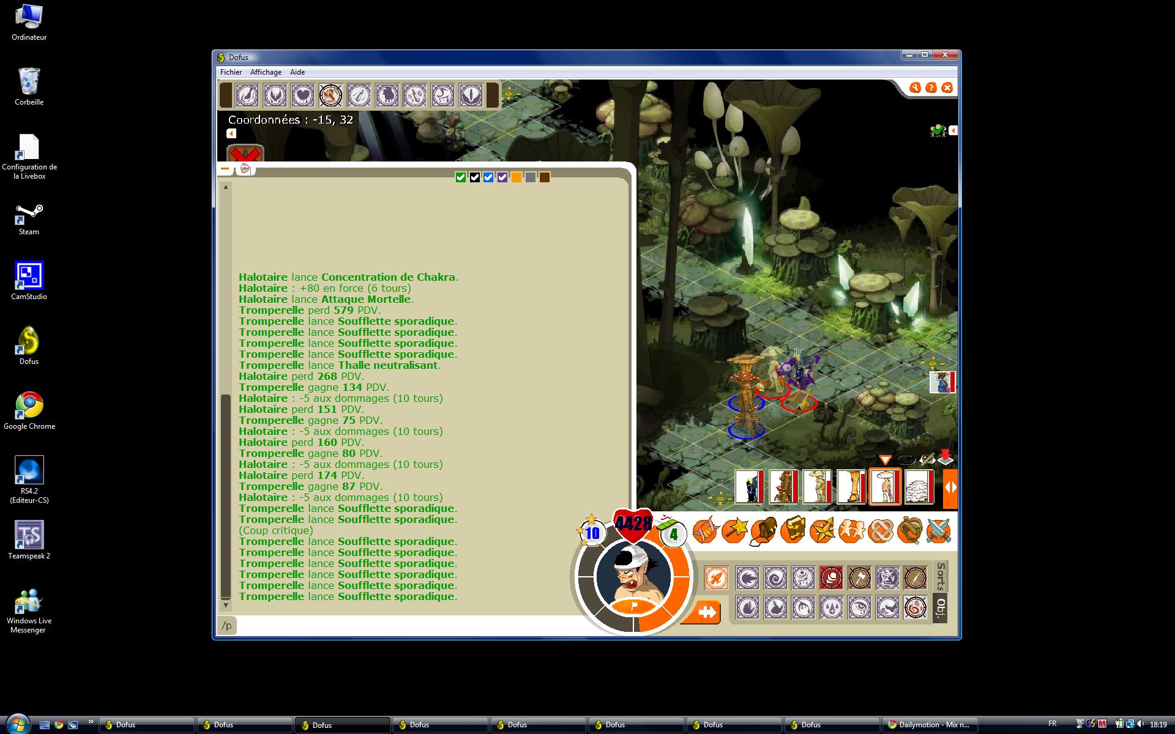Select the heart spell in top spell bar
The width and height of the screenshot is (1175, 734).
pyautogui.click(x=303, y=95)
